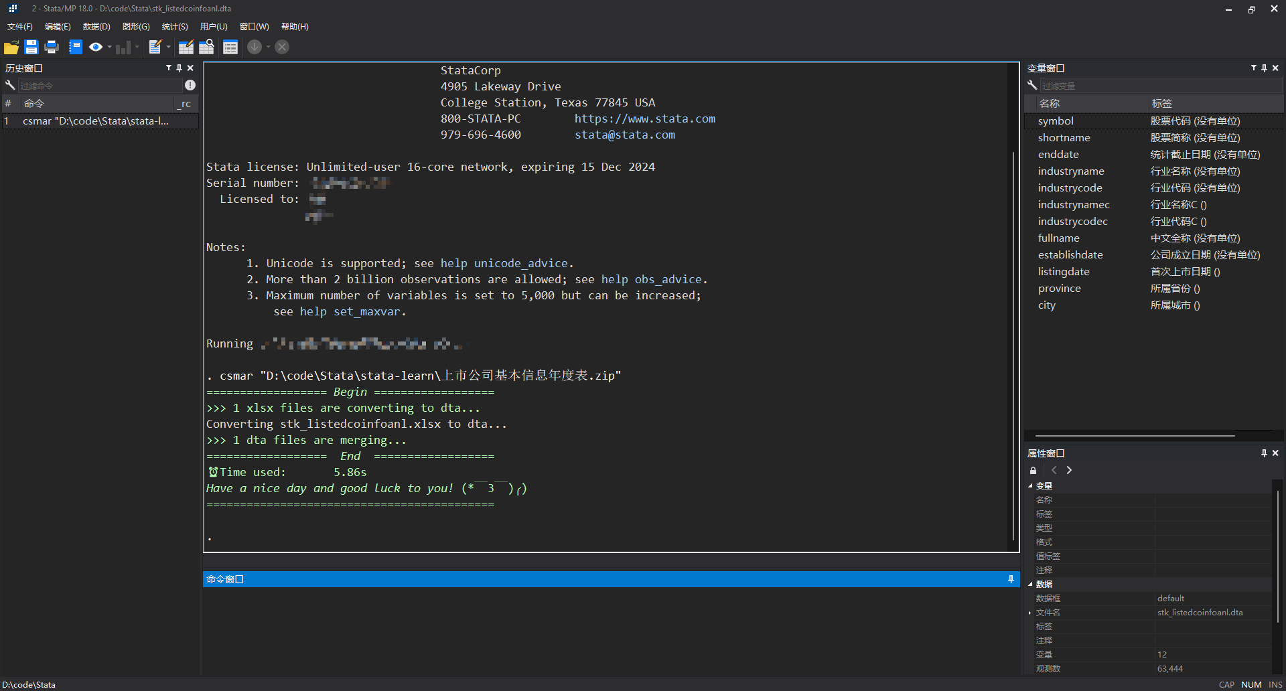
Task: Open the 数据(D) menu
Action: coord(96,27)
